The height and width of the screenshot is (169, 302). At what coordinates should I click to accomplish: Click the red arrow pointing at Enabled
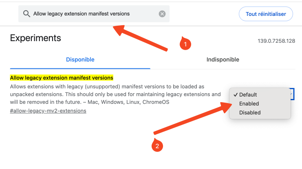193,118
